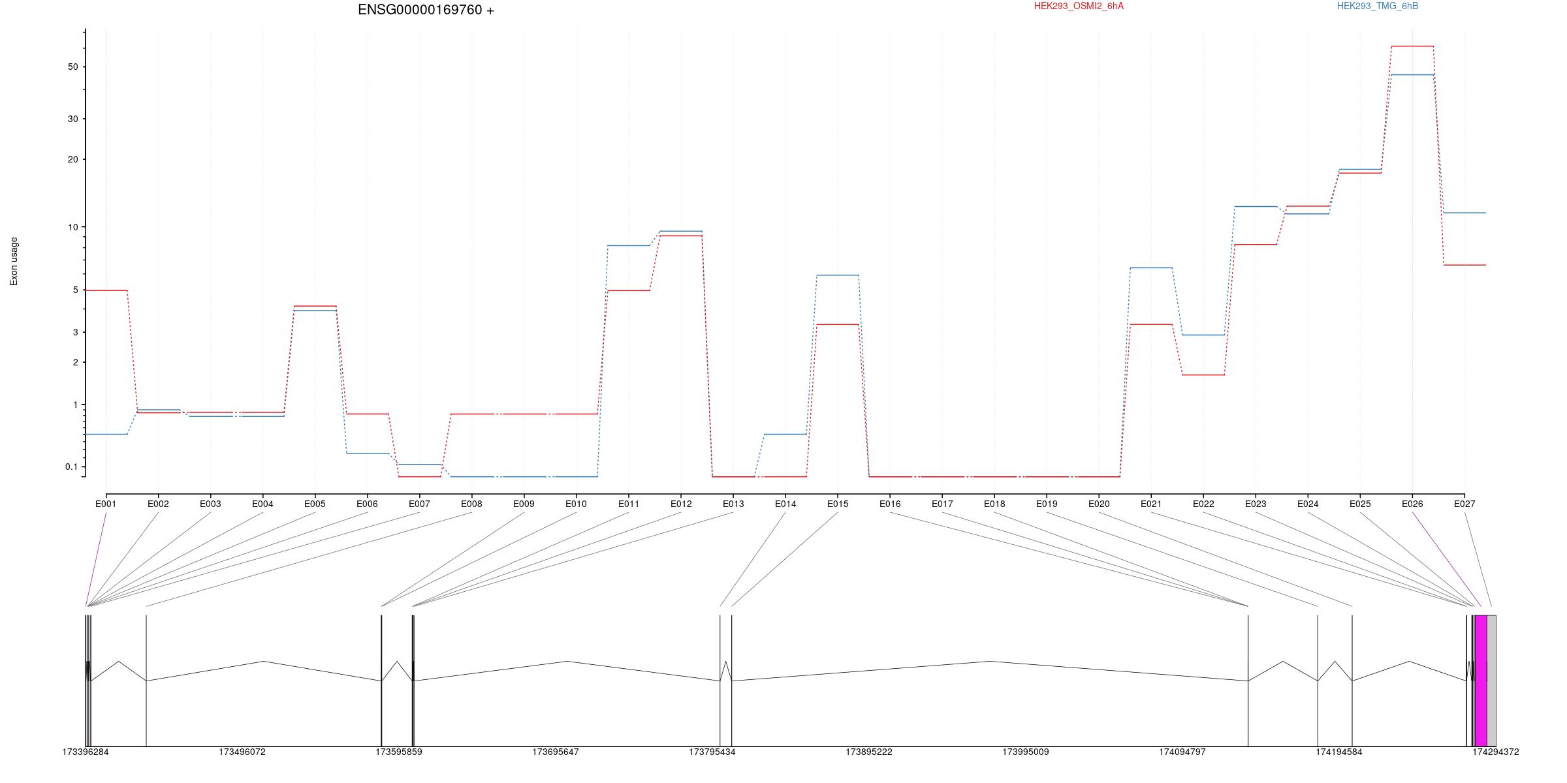This screenshot has width=1567, height=783.
Task: Click exon label E026
Action: click(x=1412, y=504)
